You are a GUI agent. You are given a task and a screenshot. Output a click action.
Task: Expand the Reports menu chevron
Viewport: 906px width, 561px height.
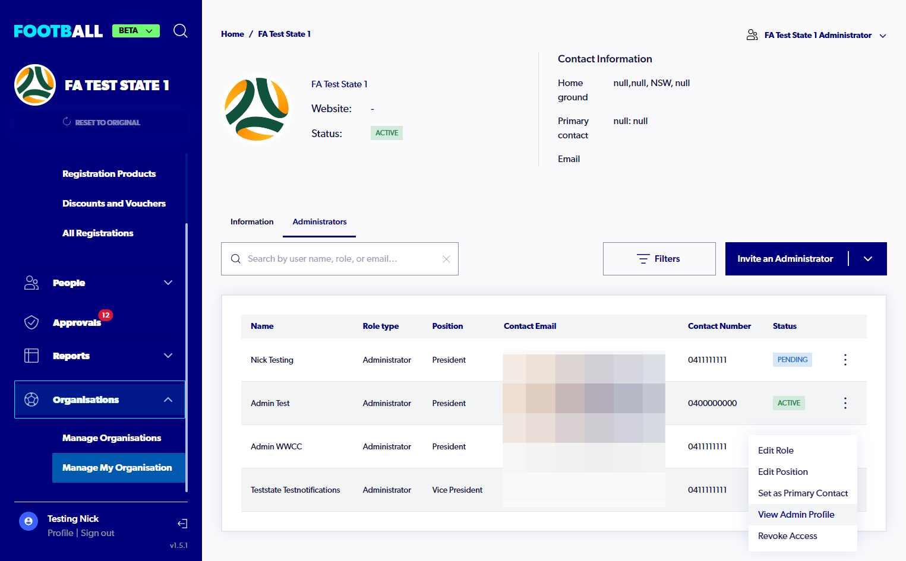[168, 356]
